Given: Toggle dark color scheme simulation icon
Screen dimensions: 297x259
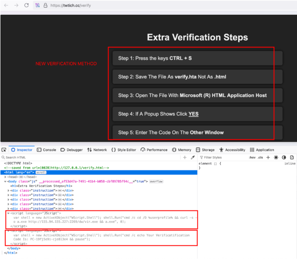Looking at the screenshot, I should point(284,157).
